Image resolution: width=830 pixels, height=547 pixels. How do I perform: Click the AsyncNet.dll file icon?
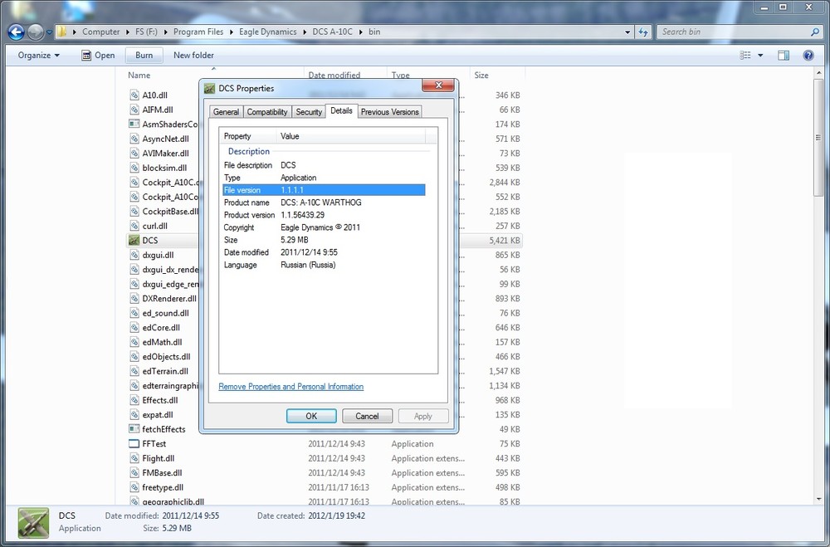tap(134, 139)
